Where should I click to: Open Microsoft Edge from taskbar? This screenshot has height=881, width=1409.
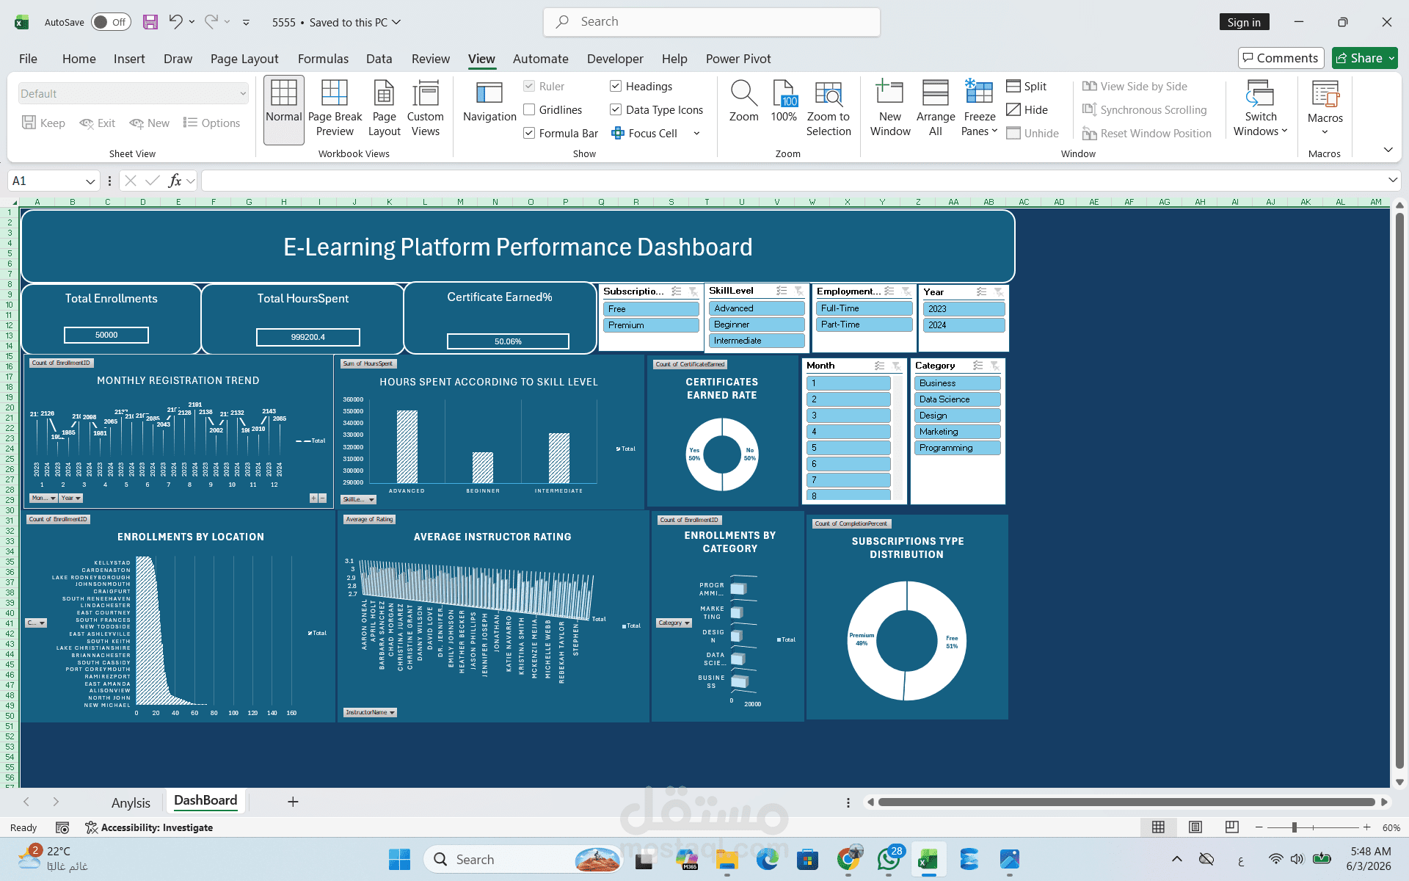pyautogui.click(x=768, y=860)
